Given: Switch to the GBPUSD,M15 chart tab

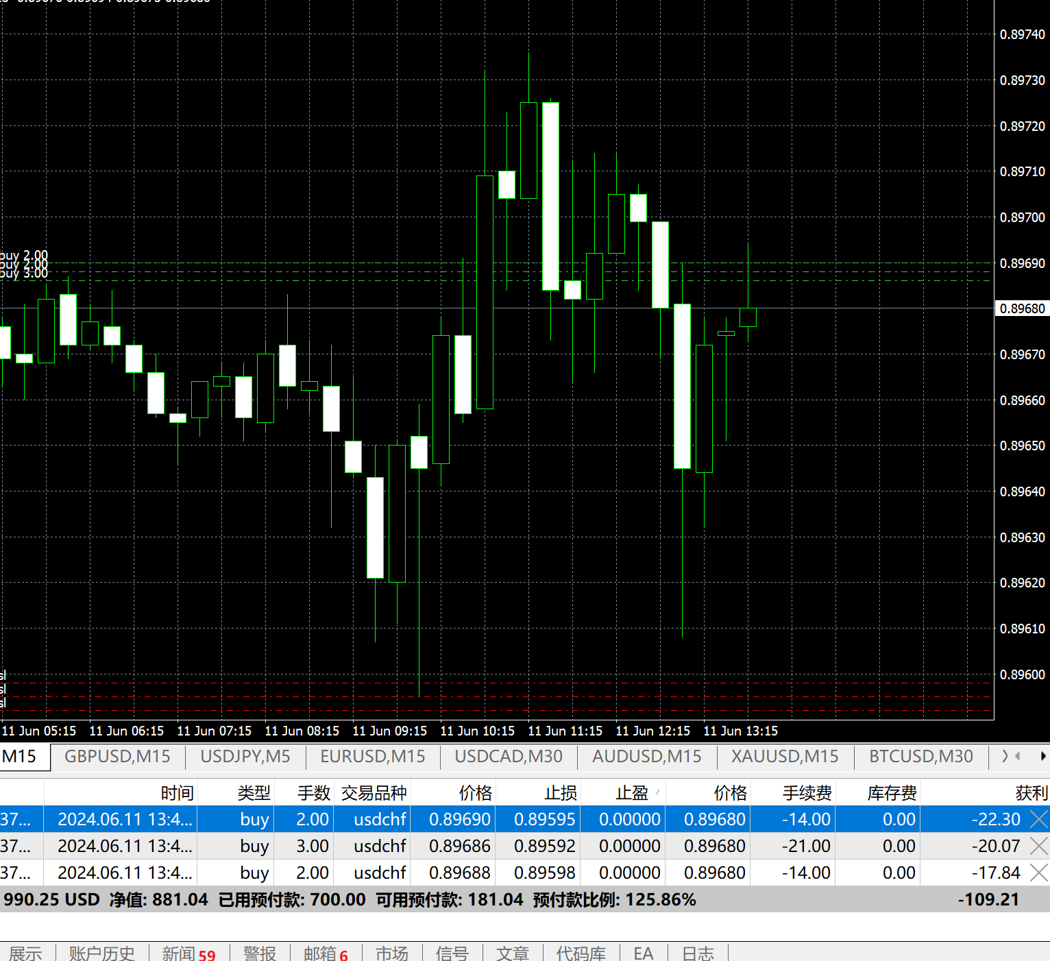Looking at the screenshot, I should [x=117, y=756].
